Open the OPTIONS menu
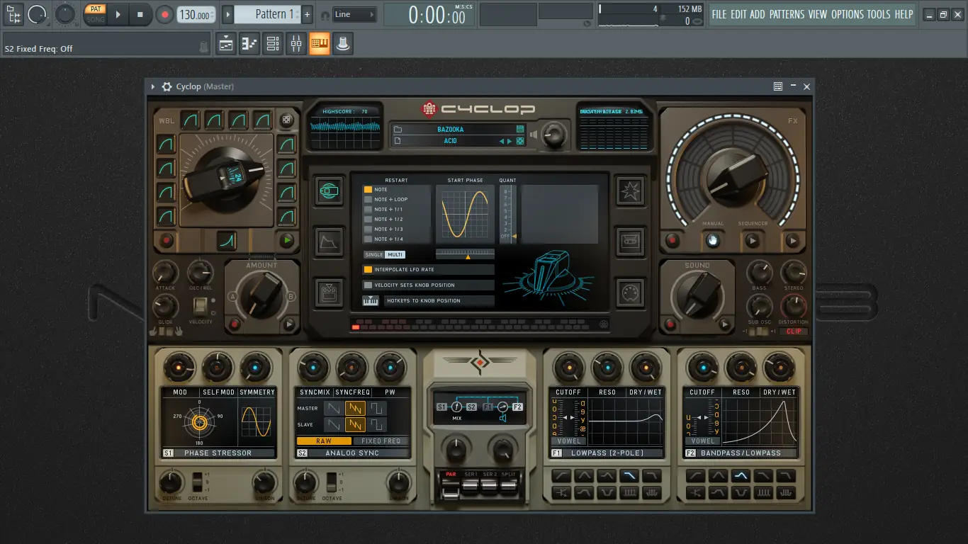Viewport: 968px width, 544px height. click(x=848, y=14)
